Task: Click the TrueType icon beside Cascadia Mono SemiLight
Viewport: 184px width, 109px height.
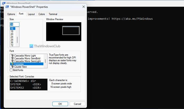Action: point(12,61)
